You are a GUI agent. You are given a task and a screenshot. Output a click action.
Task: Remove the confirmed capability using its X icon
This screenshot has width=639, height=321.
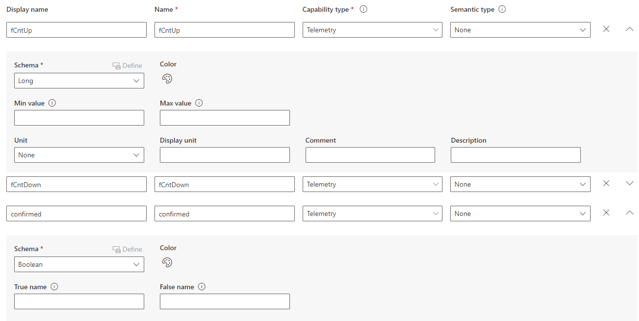pos(606,213)
